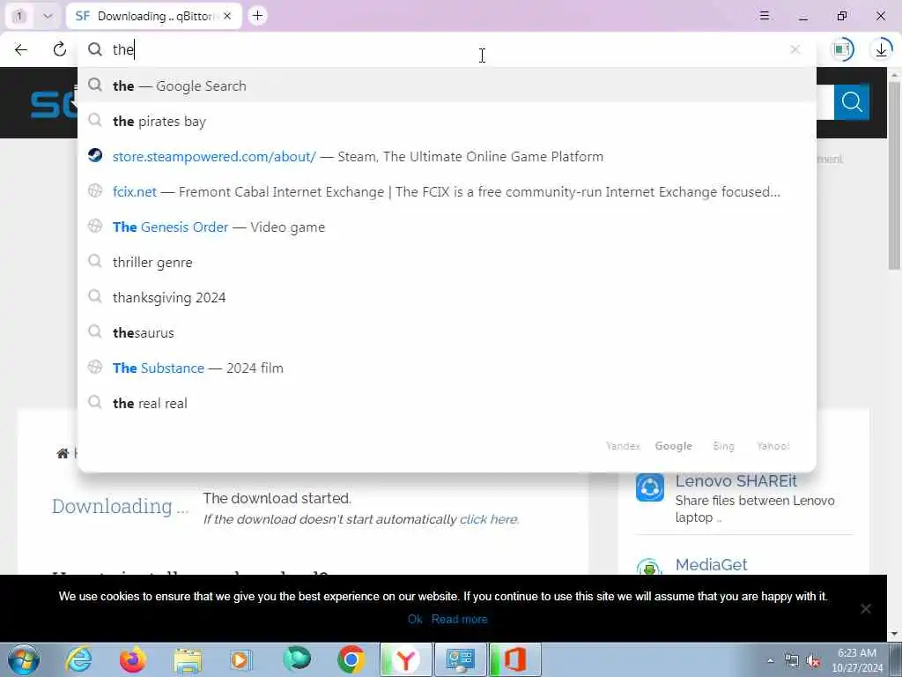902x677 pixels.
Task: Click the muted volume tray icon
Action: click(813, 661)
